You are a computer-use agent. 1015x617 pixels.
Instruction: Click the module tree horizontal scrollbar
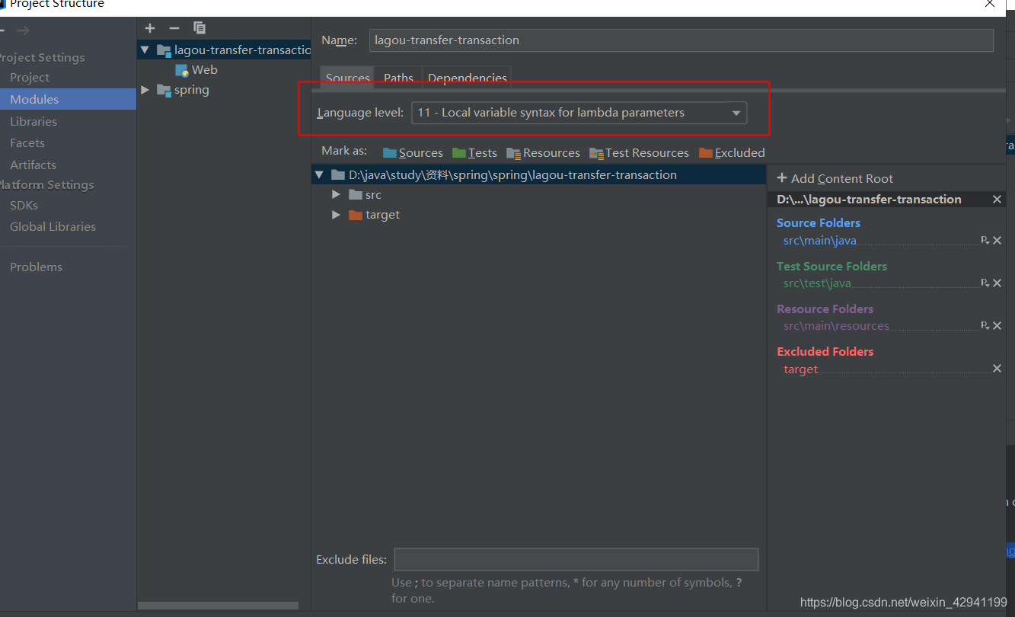(218, 606)
